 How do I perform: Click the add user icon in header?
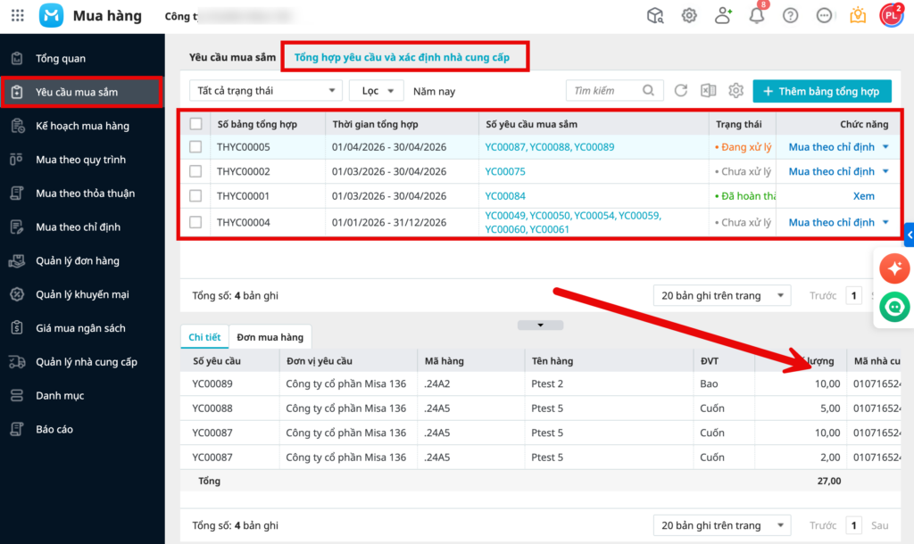(x=723, y=15)
